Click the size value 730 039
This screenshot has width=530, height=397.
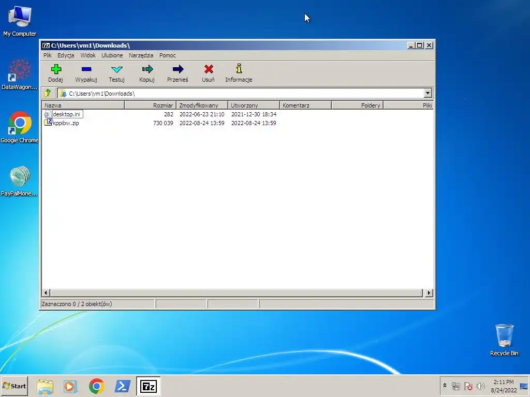[x=163, y=123]
